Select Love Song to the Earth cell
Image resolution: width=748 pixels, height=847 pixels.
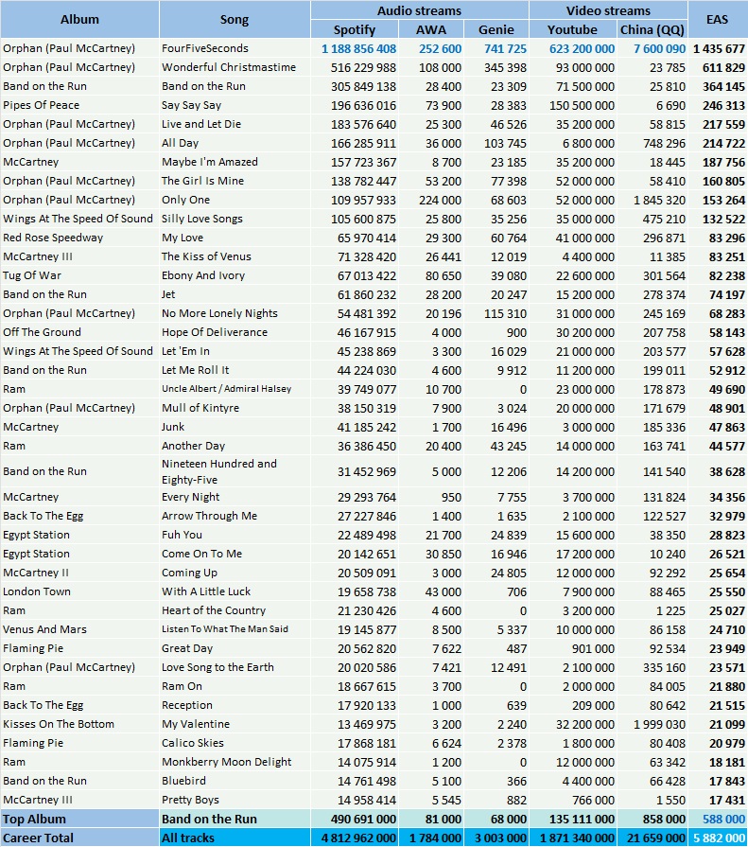click(235, 666)
